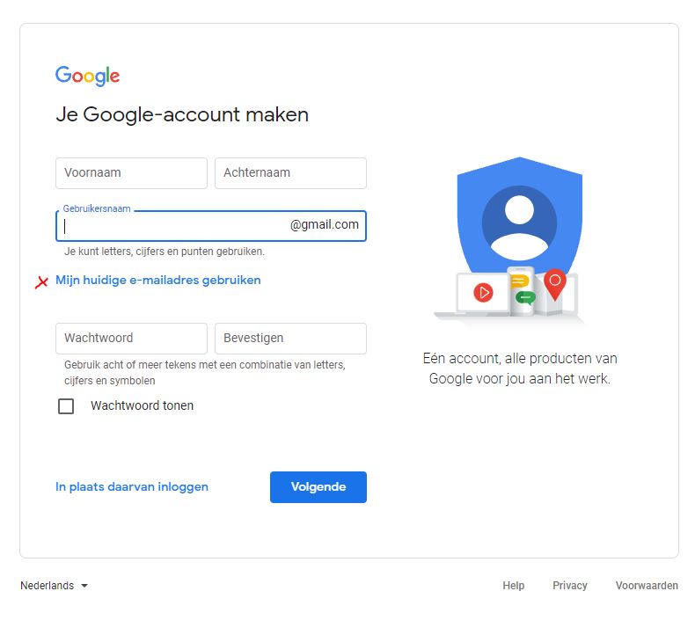Click the 'Mijn huidige e-mailadres gebruiken' link
The width and height of the screenshot is (695, 635).
point(158,281)
